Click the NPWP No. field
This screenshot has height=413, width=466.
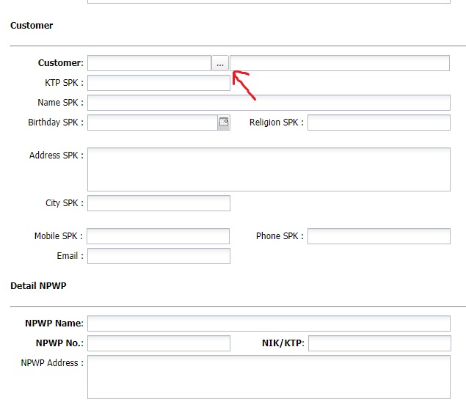(159, 343)
